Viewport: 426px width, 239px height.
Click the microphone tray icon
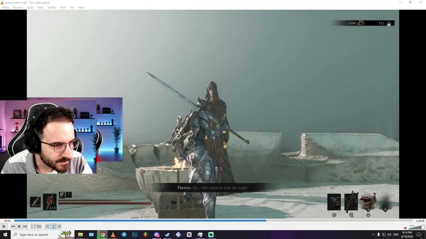[378, 235]
